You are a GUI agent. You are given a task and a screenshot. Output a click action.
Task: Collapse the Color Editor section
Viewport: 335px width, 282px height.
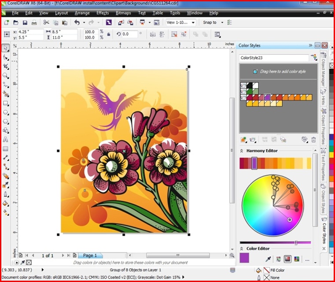(x=242, y=249)
